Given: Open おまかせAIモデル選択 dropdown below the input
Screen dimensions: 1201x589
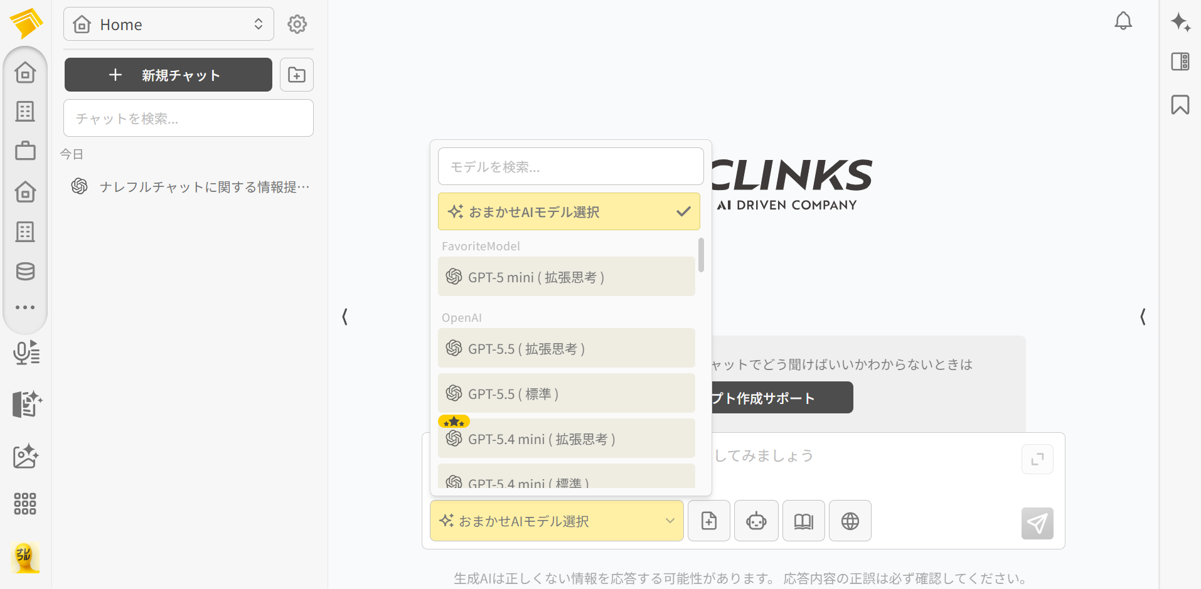Looking at the screenshot, I should [x=557, y=521].
